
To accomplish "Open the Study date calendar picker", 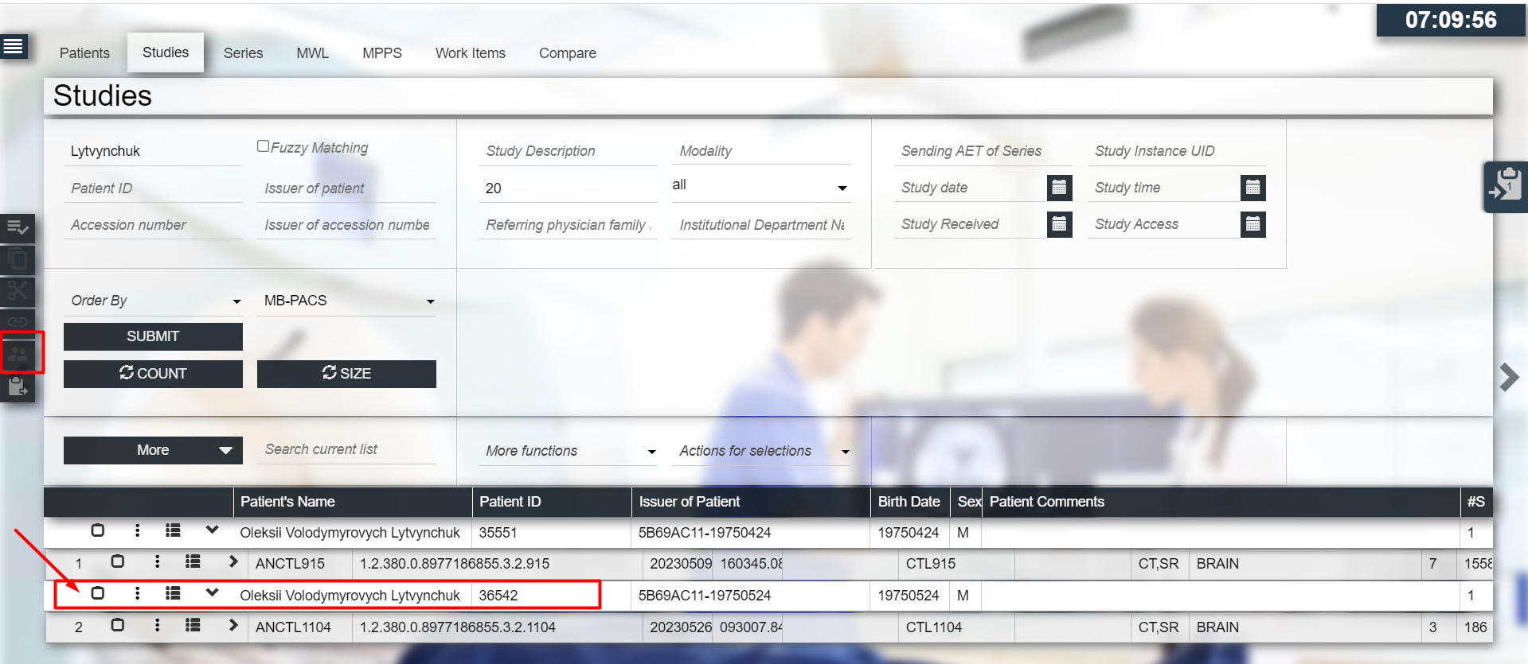I will point(1058,188).
